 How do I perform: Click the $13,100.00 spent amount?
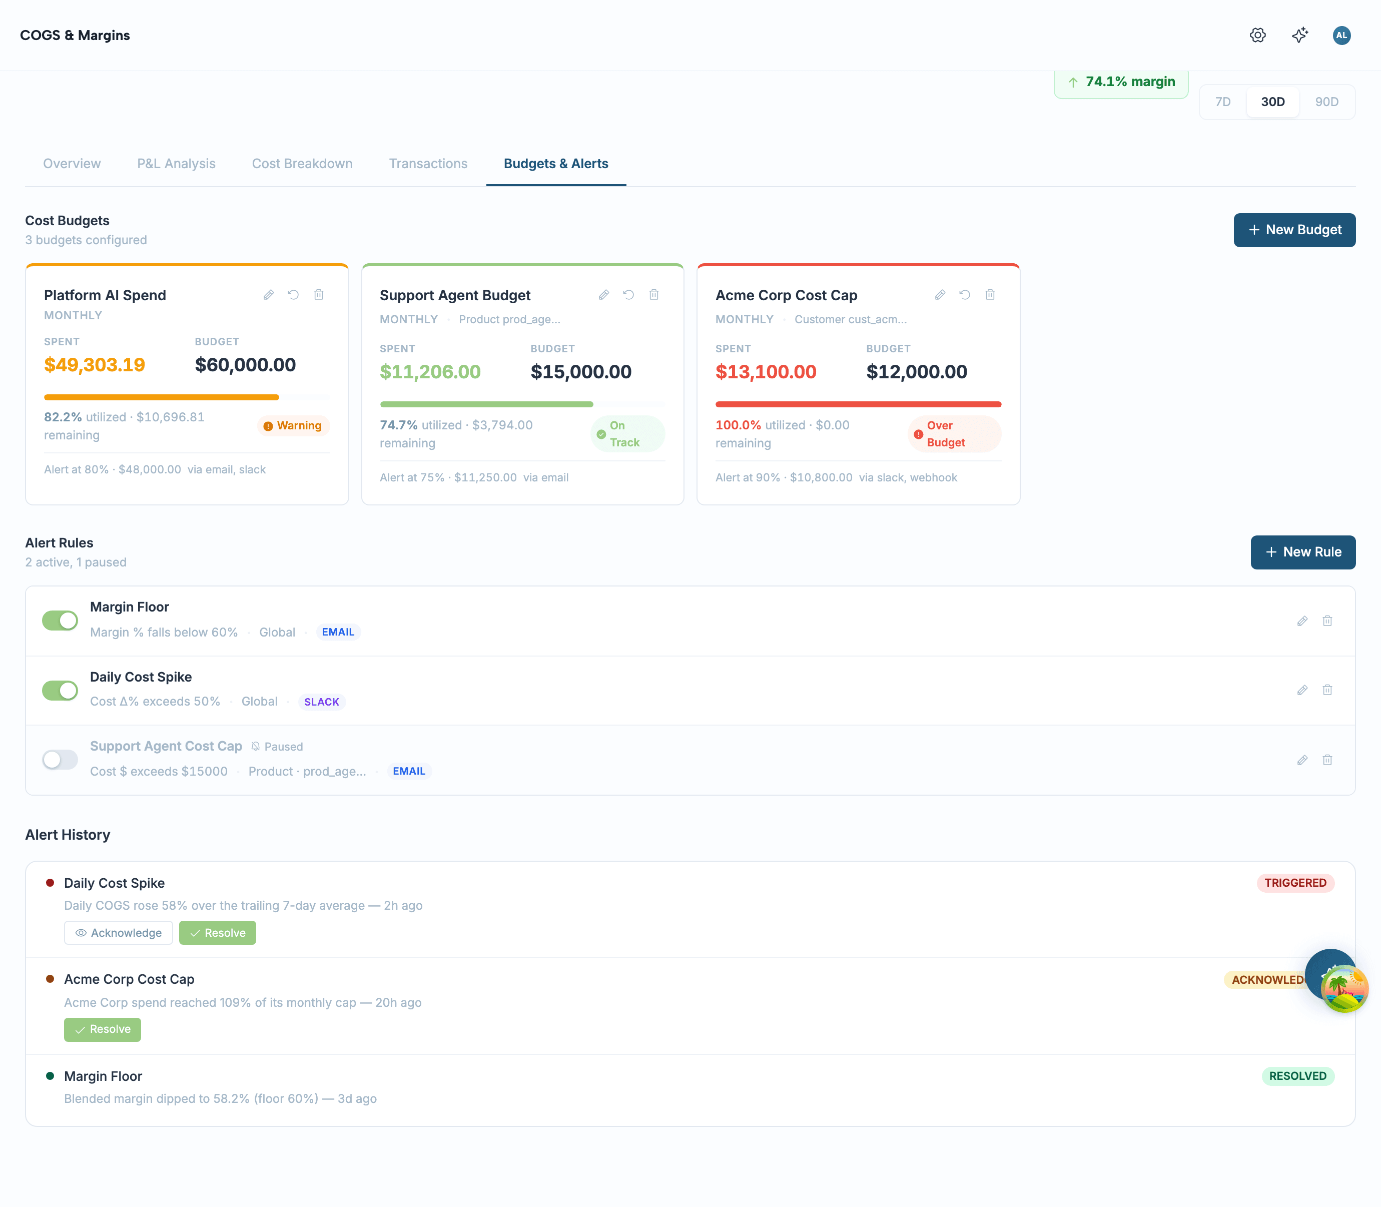tap(766, 372)
